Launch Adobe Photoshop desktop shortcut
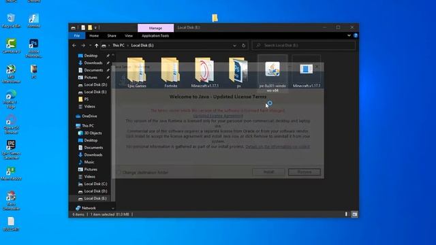Screen dimensions: 436x245 click(34, 48)
